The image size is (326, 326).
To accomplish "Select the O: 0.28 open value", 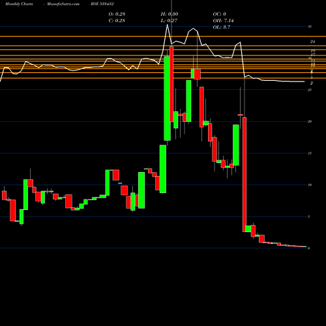I will coord(117,14).
